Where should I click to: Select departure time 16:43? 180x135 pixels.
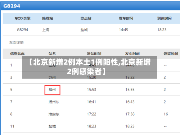[x=130, y=102]
